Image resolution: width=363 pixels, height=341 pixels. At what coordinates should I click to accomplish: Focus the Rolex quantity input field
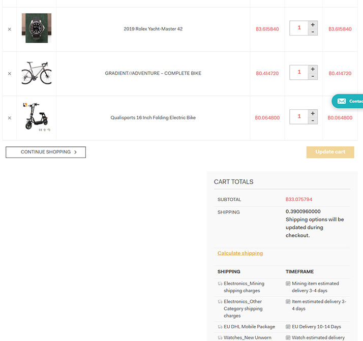pos(299,28)
